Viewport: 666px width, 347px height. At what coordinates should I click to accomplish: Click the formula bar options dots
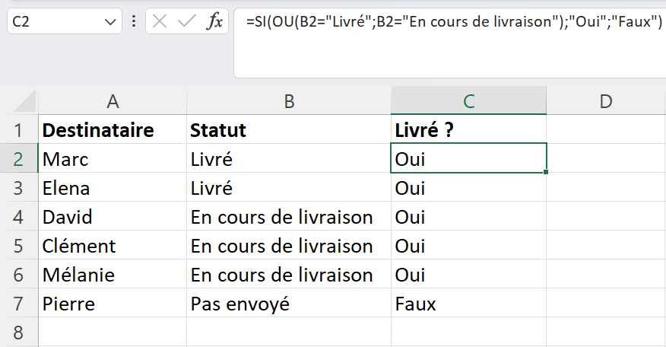click(x=134, y=21)
